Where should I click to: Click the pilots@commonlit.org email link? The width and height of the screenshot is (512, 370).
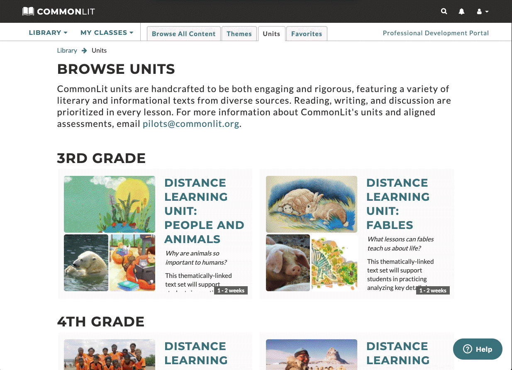pyautogui.click(x=191, y=124)
